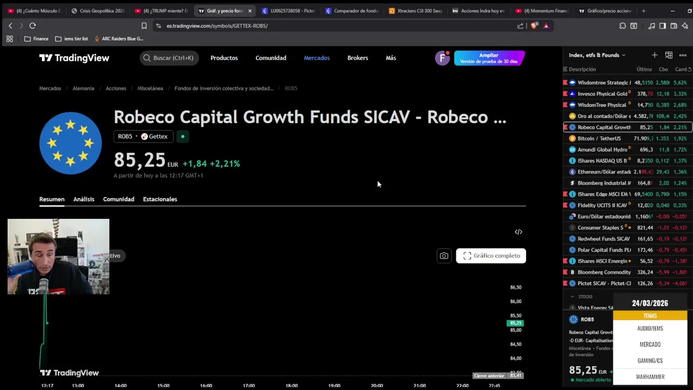Switch to the Crisis Geopolítica 2026 tab
693x390 pixels.
(97, 11)
